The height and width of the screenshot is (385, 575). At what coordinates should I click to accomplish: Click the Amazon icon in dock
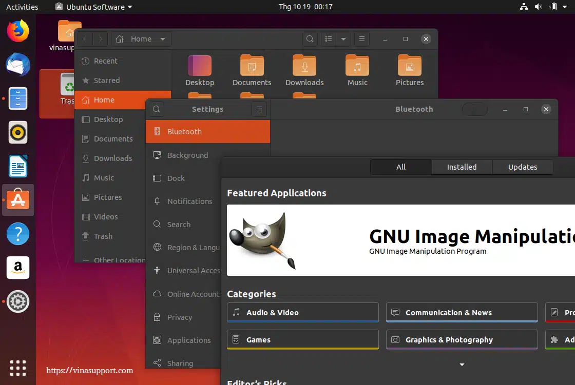point(18,267)
